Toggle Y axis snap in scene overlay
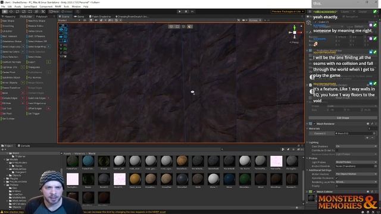381x214 pixels. coord(63,49)
